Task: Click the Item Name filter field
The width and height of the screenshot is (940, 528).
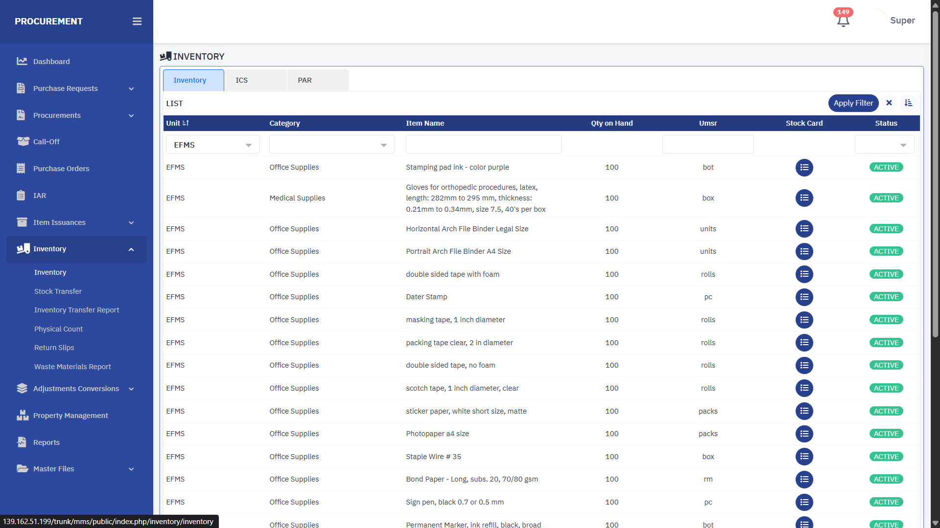Action: point(483,145)
